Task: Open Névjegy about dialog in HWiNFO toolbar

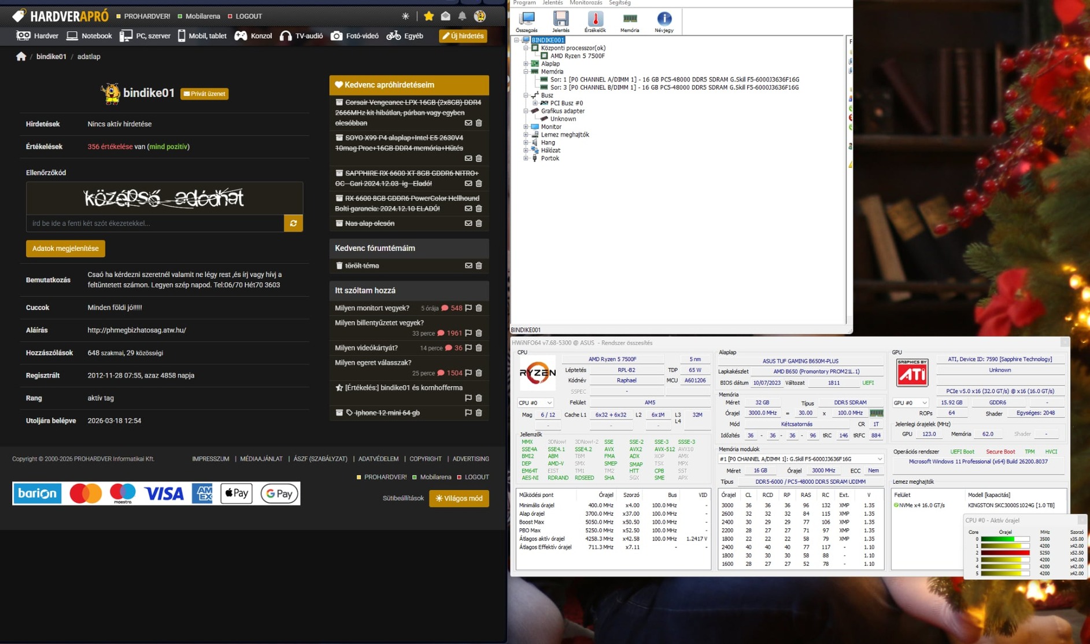Action: pos(664,21)
